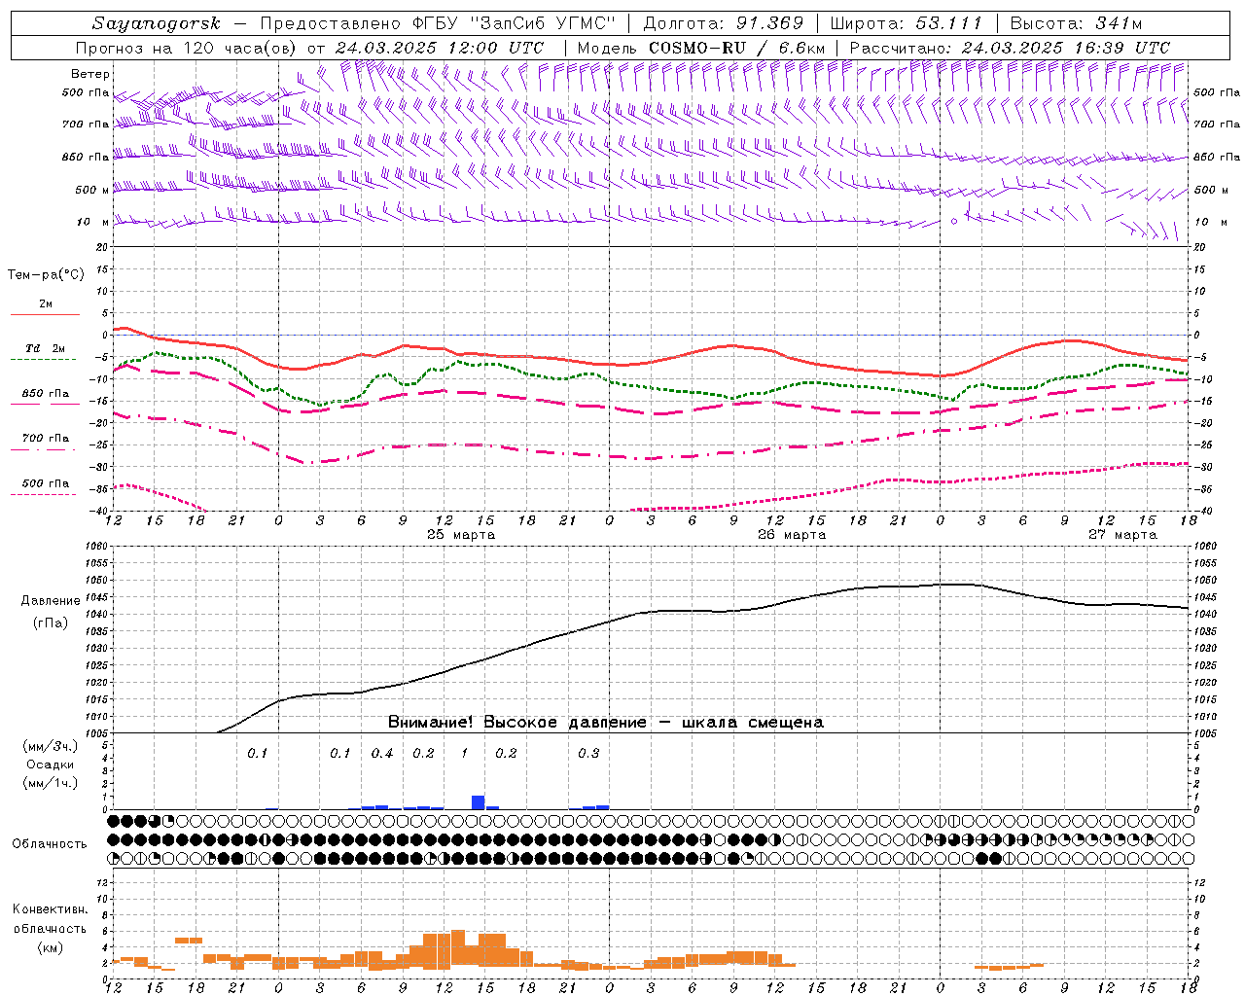Screen dimensions: 1245x996
Task: Click the 0.3 three-hour precipitation value
Action: (x=588, y=754)
